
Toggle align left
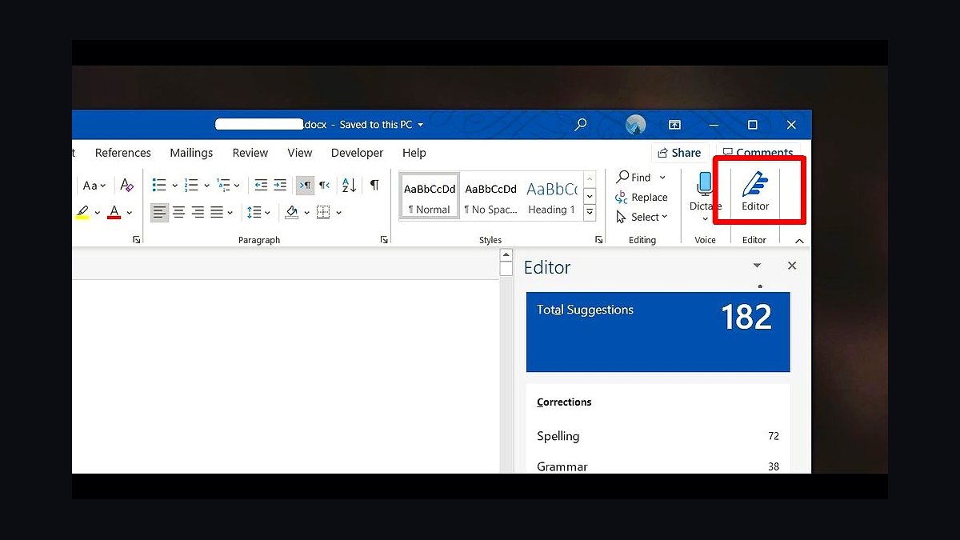pyautogui.click(x=159, y=212)
